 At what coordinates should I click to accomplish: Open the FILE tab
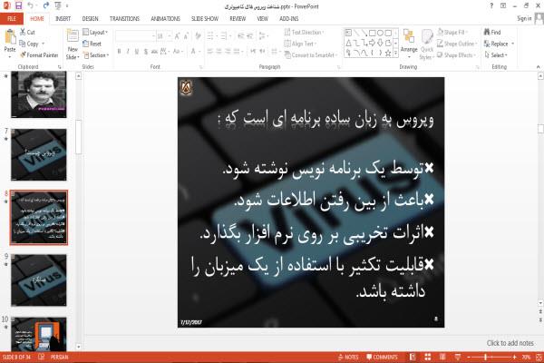[12, 19]
